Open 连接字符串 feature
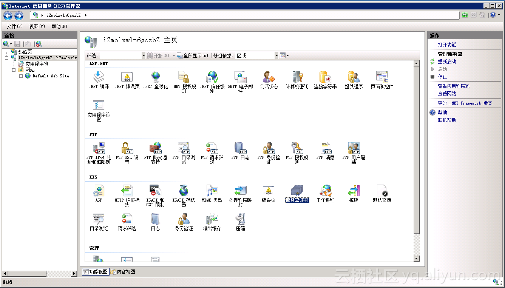The image size is (505, 288). click(325, 80)
